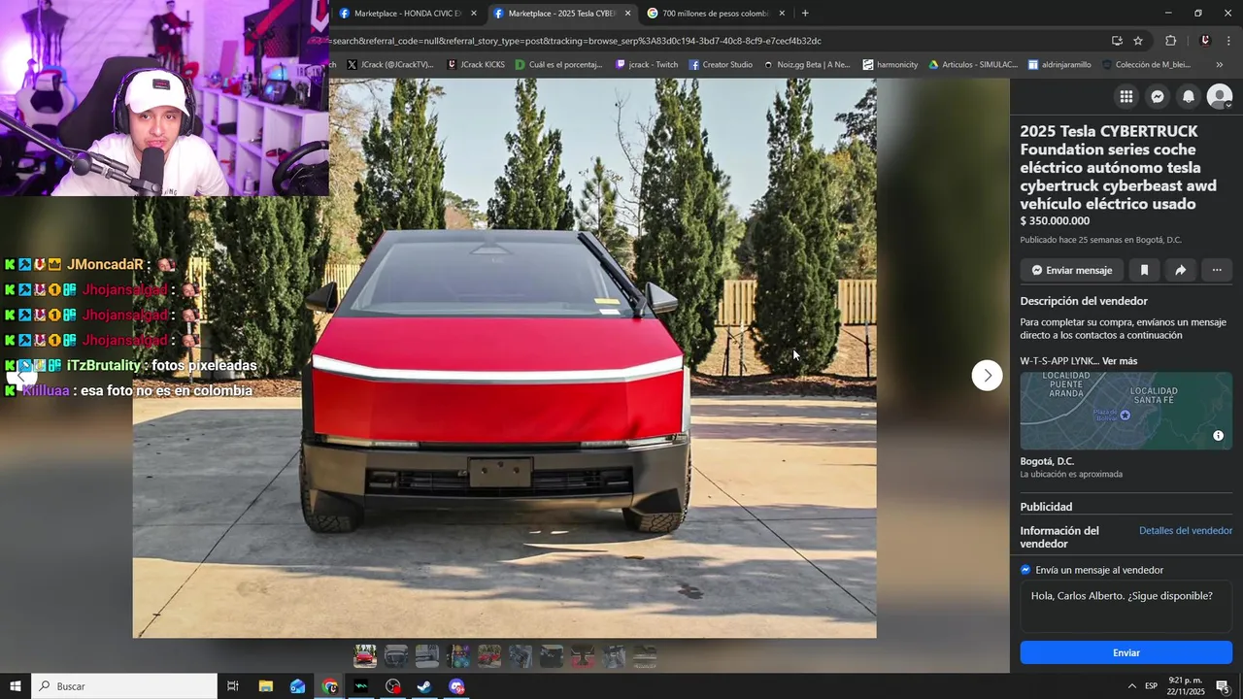The height and width of the screenshot is (699, 1243).
Task: Expand the description with Ver más
Action: (x=1120, y=361)
